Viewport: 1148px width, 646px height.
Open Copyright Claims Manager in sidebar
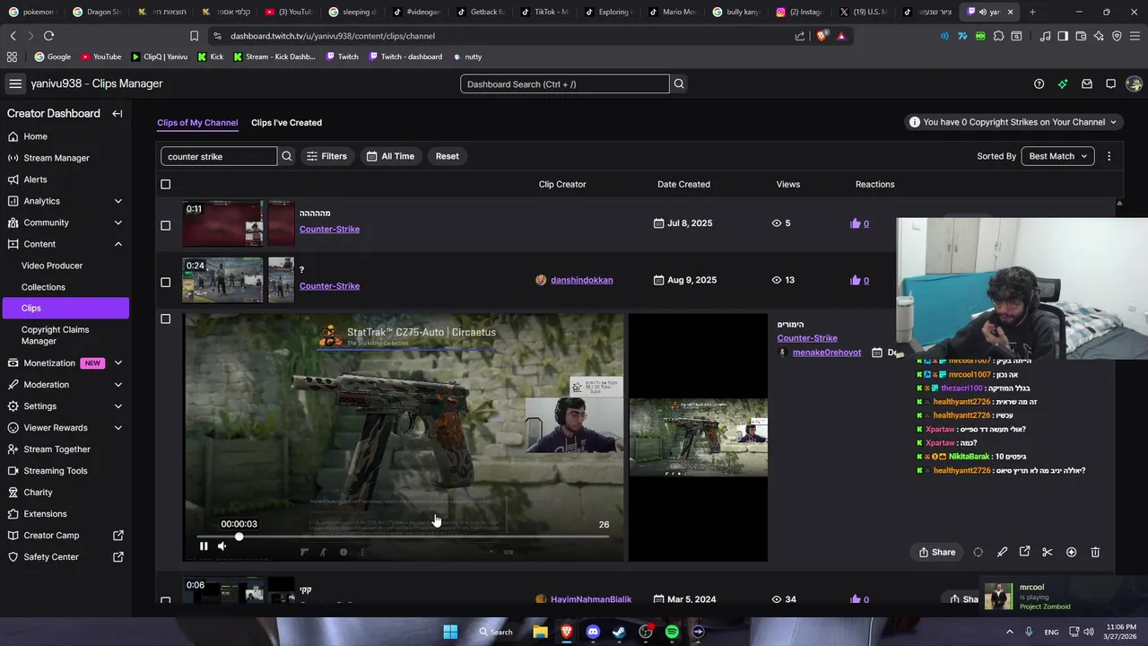pos(56,336)
